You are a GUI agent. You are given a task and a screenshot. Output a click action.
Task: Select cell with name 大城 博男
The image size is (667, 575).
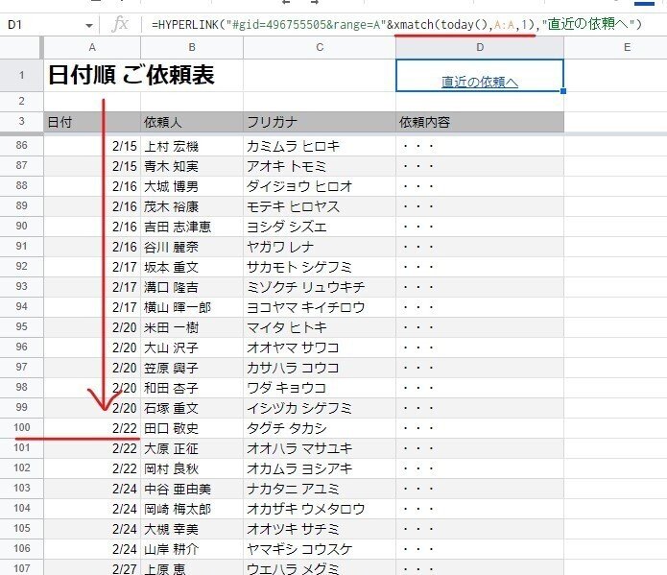click(x=192, y=186)
